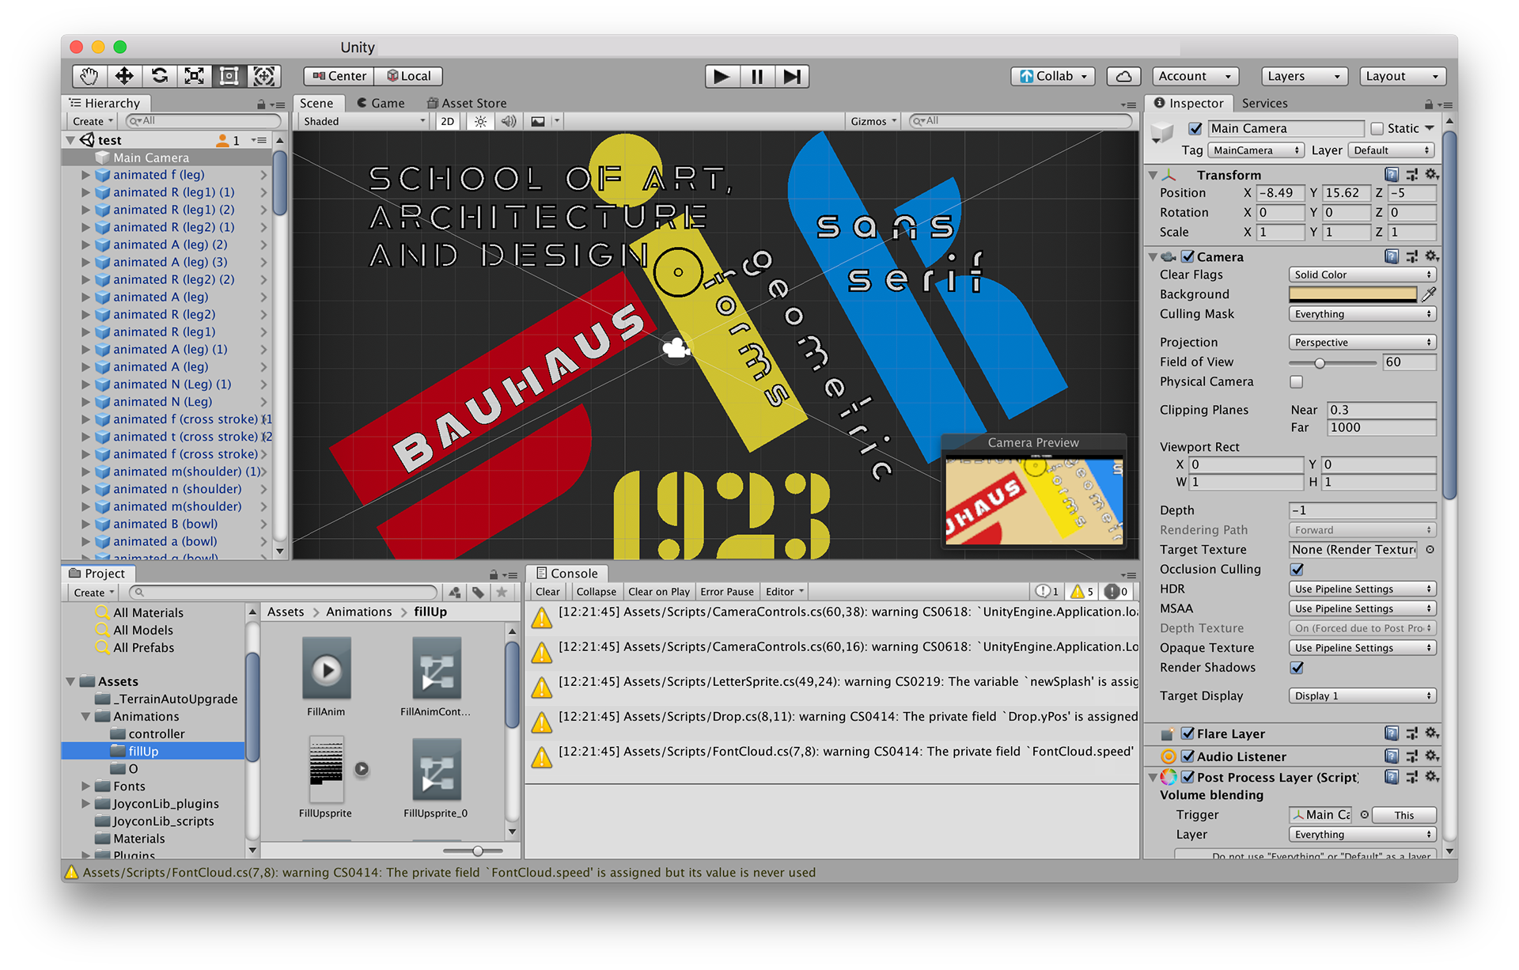Image resolution: width=1519 pixels, height=970 pixels.
Task: Switch to the Game tab
Action: pyautogui.click(x=381, y=103)
